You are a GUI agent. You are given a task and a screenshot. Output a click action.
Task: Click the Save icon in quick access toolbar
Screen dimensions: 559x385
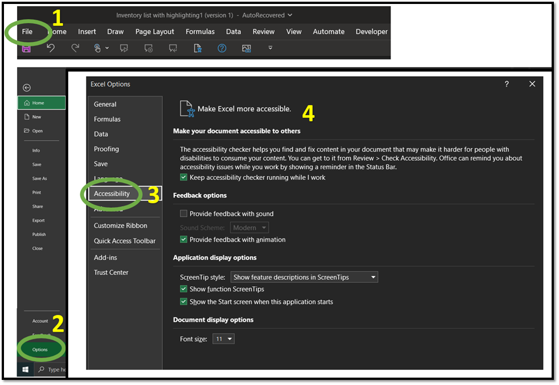[x=26, y=49]
